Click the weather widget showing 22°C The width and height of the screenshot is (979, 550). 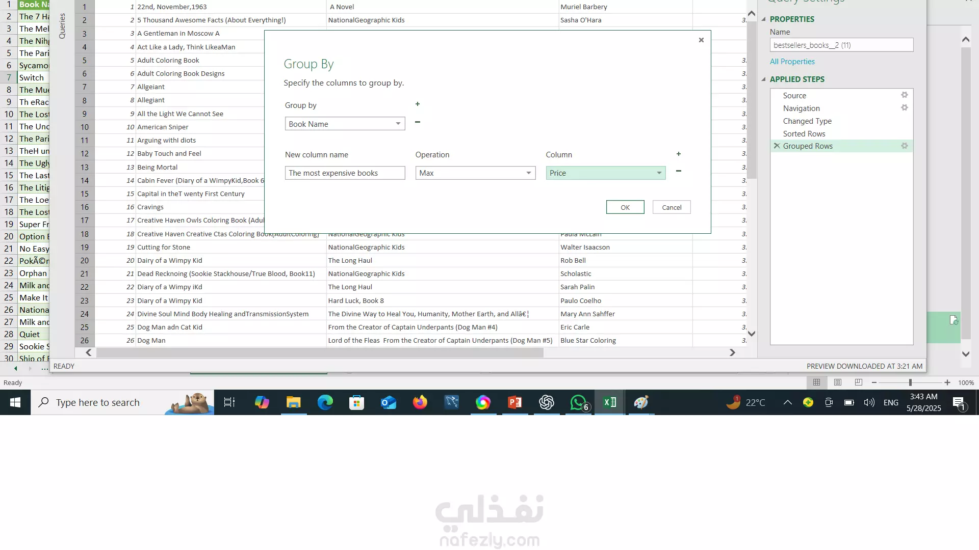point(745,402)
